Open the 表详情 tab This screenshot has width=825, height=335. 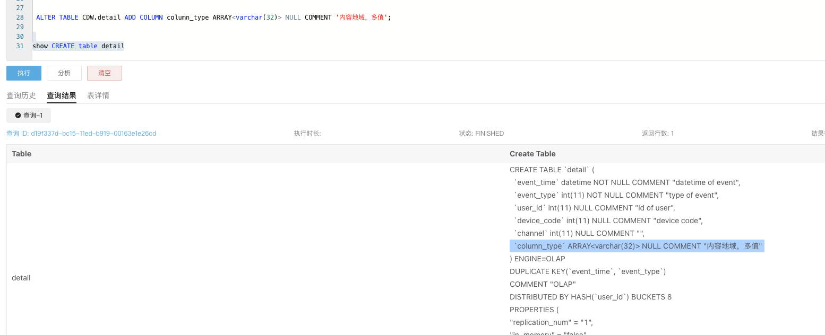point(98,95)
